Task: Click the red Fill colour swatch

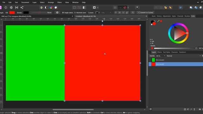Action: pos(12,13)
